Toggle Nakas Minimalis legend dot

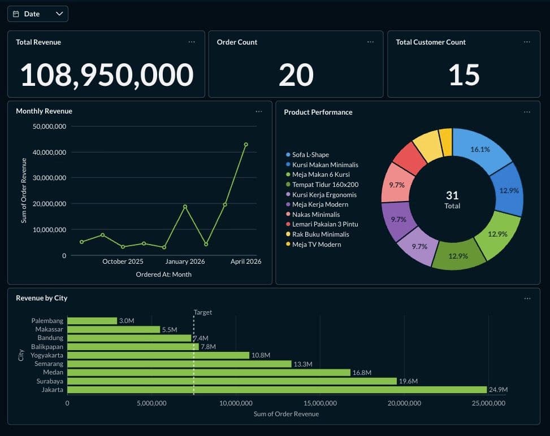coord(288,214)
